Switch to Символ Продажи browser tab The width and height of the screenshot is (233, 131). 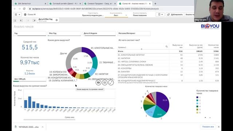[x=100, y=4]
